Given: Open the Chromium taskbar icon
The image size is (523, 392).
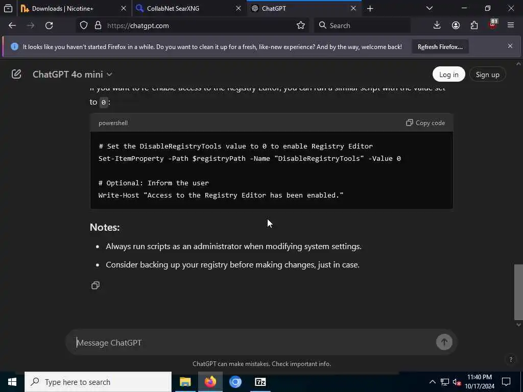Looking at the screenshot, I should pyautogui.click(x=235, y=382).
